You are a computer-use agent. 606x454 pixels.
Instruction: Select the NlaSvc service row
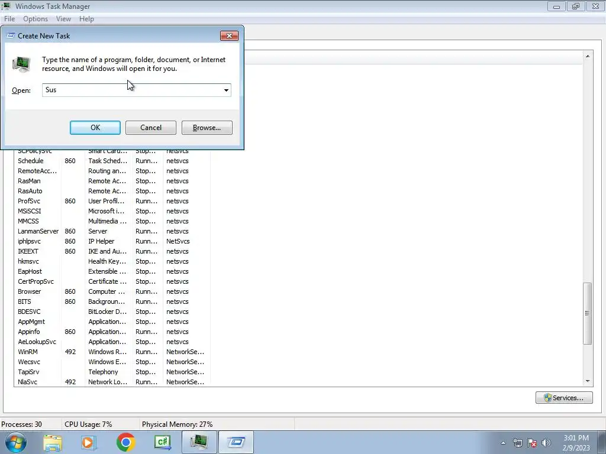pos(112,381)
